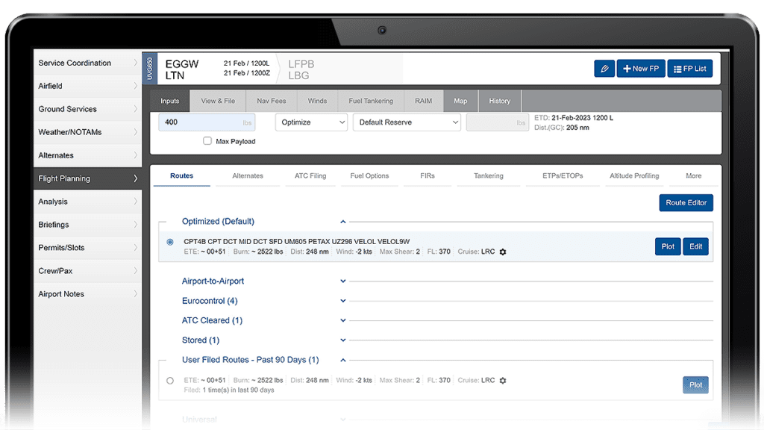Open the Default Reserve dropdown
This screenshot has width=764, height=430.
(x=407, y=122)
